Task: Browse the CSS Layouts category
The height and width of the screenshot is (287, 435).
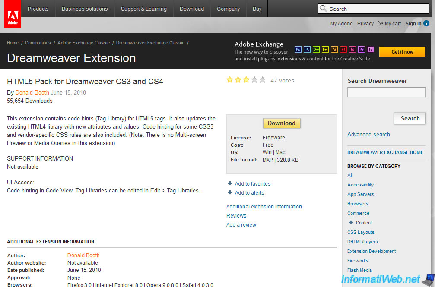Action: (x=361, y=232)
